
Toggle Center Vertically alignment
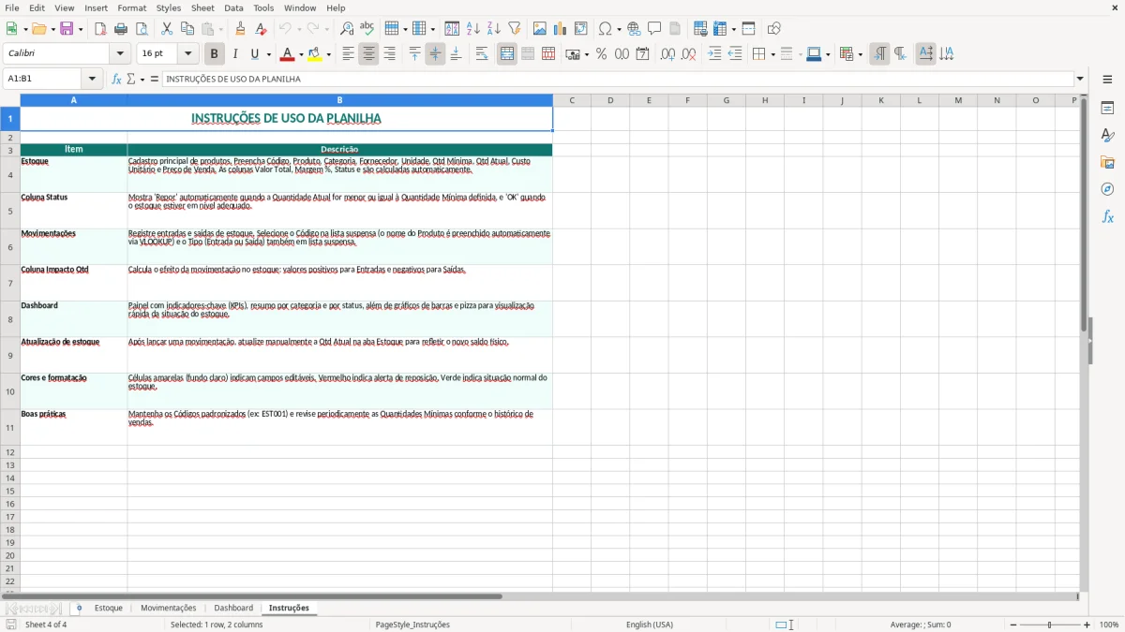coord(435,54)
